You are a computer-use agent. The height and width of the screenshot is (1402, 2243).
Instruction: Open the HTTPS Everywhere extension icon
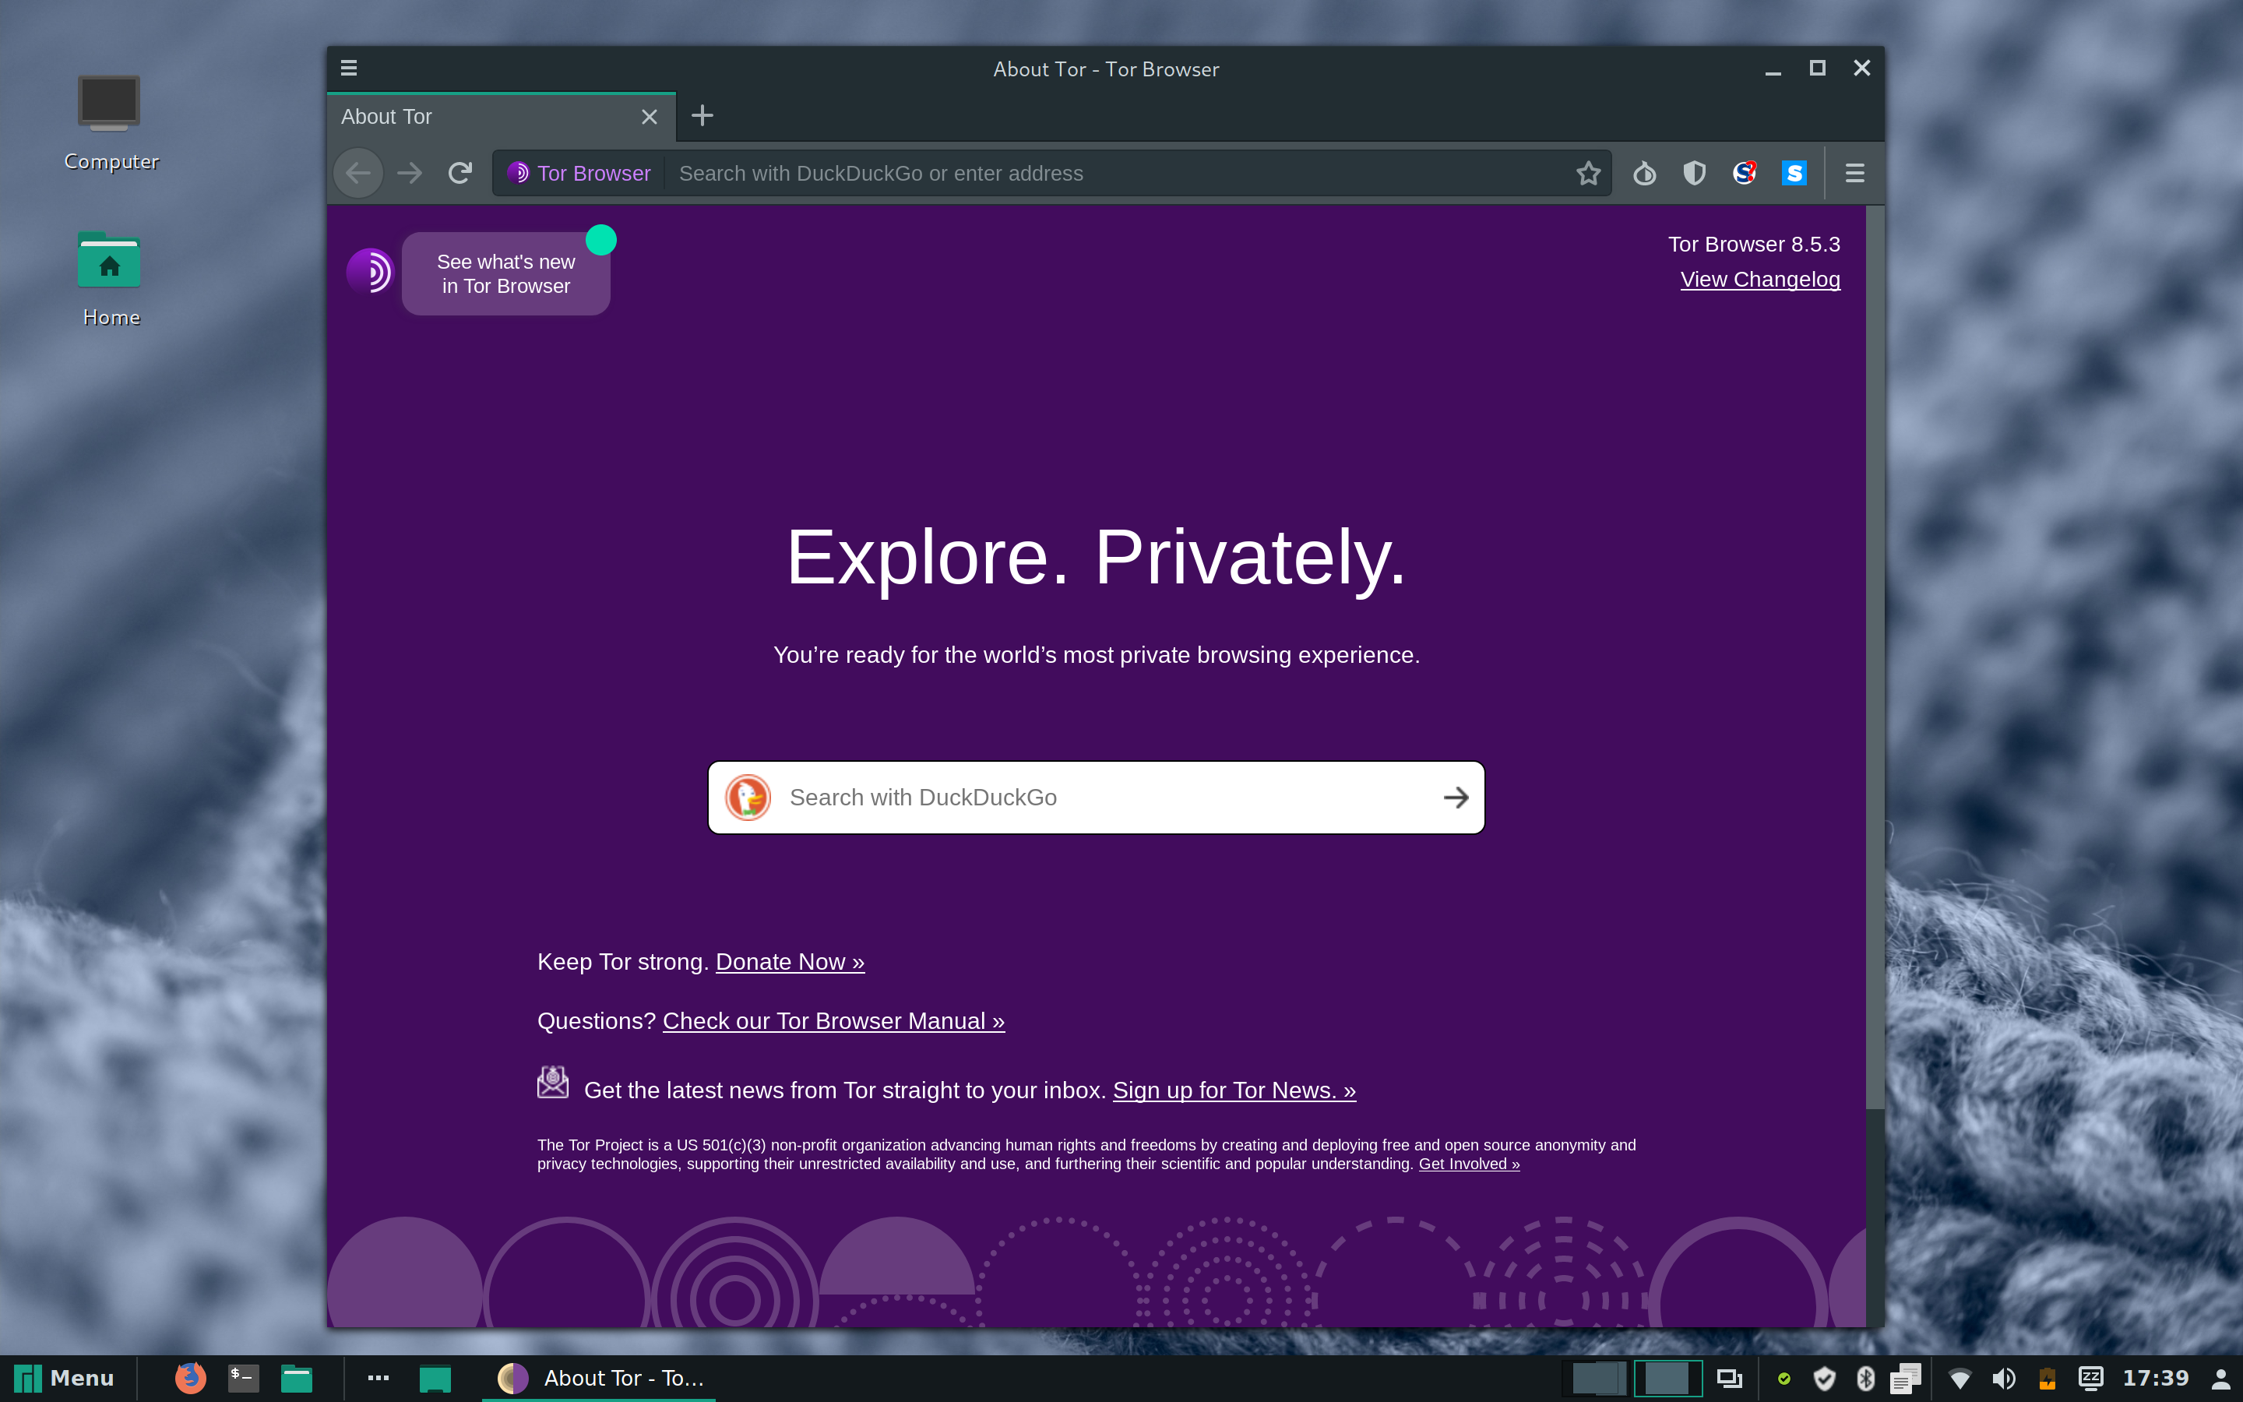(x=1794, y=174)
